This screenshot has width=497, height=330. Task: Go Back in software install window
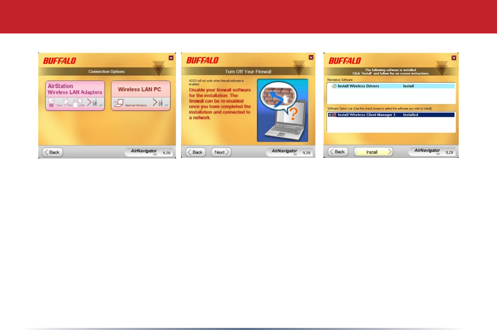[x=338, y=152]
